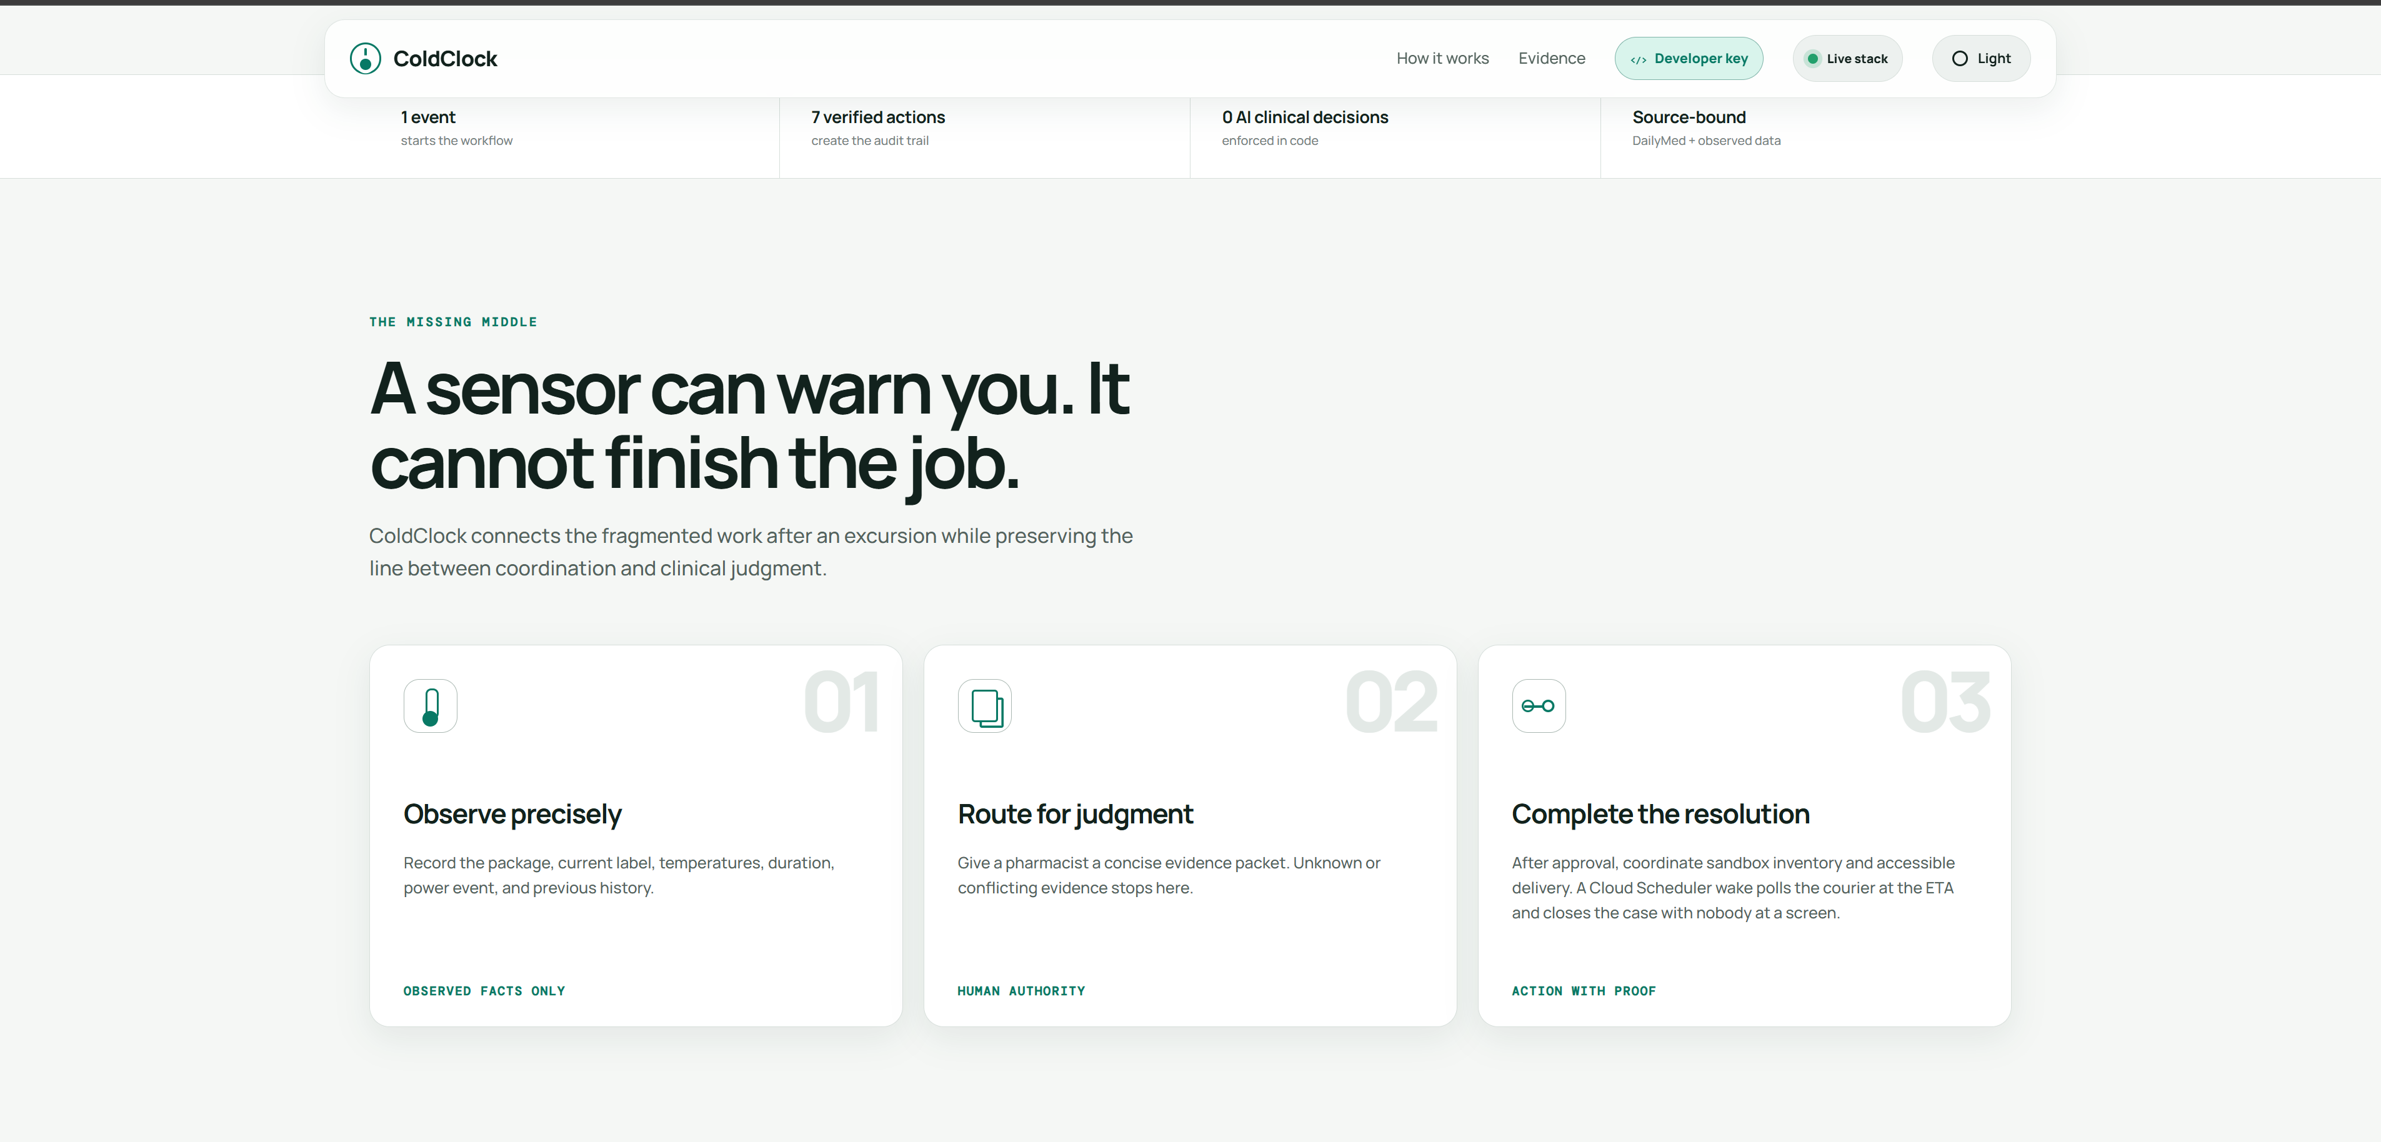The image size is (2381, 1142).
Task: Click the Live stack status pill
Action: point(1848,58)
